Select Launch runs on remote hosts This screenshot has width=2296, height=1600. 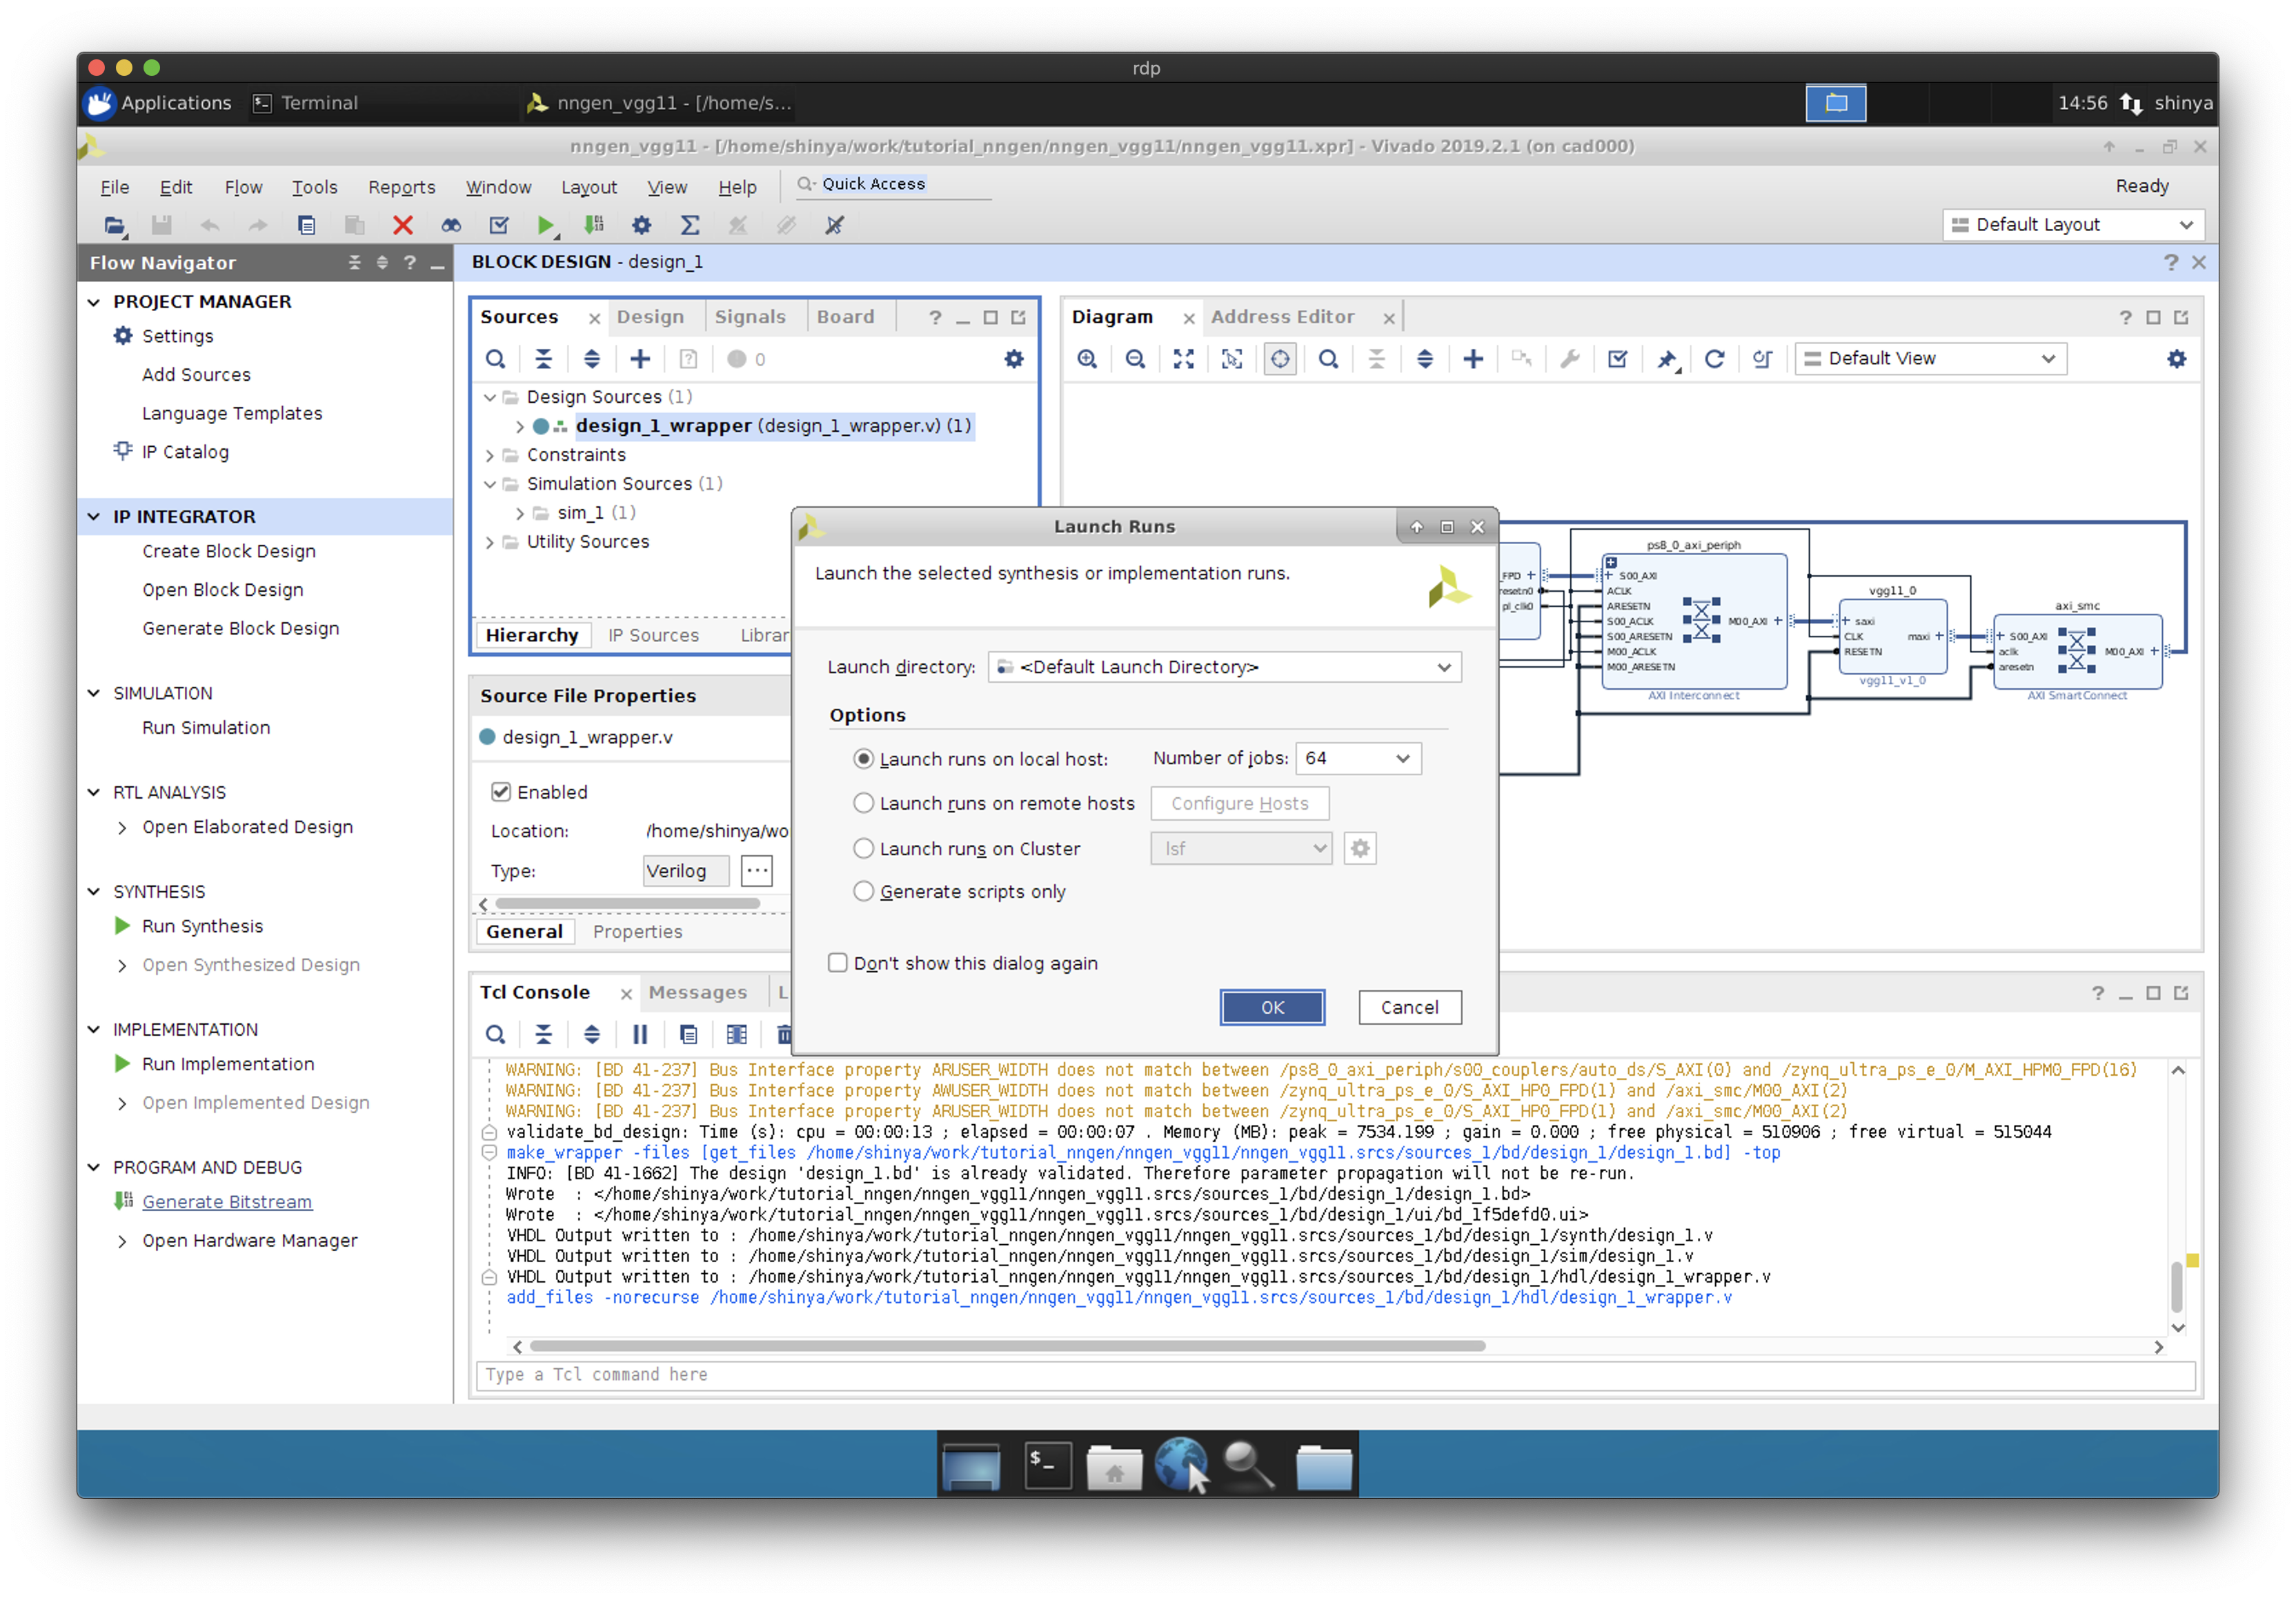pos(863,803)
